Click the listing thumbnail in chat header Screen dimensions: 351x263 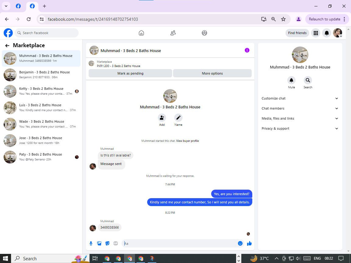tap(94, 50)
